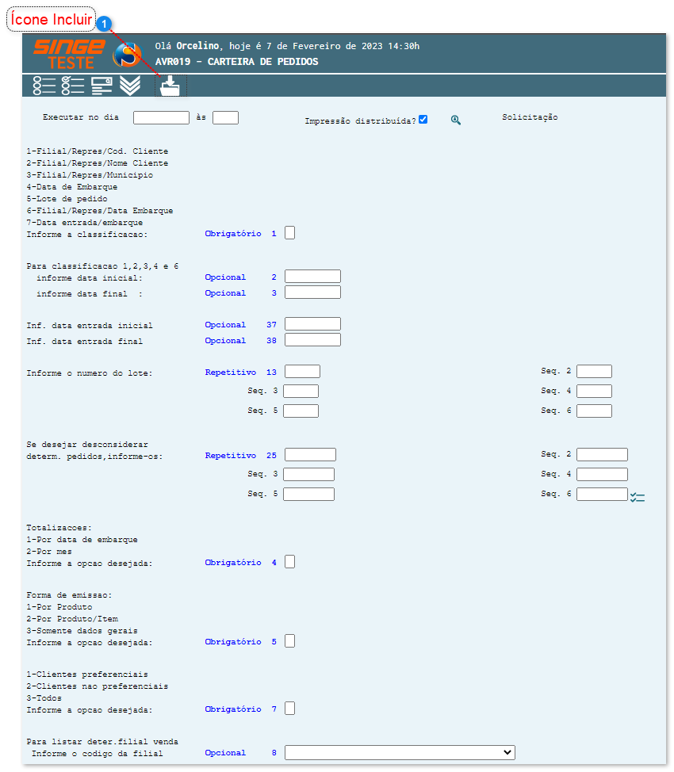Click the double chevron down toolbar icon

[130, 86]
